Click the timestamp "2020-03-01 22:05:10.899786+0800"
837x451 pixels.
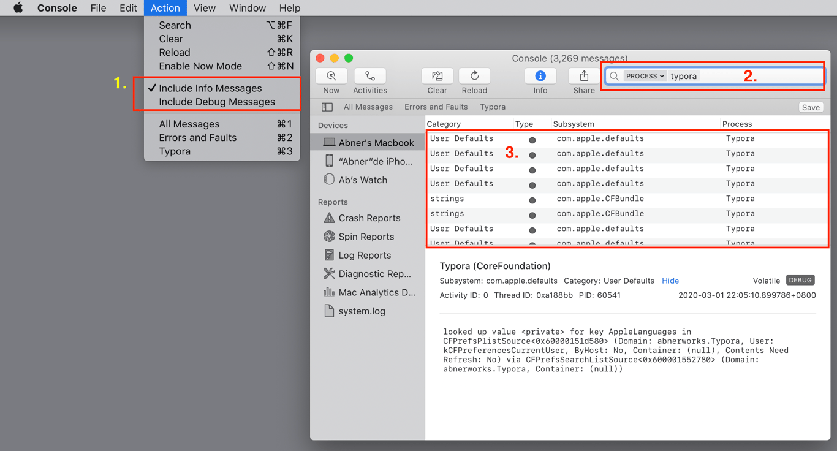tap(747, 295)
